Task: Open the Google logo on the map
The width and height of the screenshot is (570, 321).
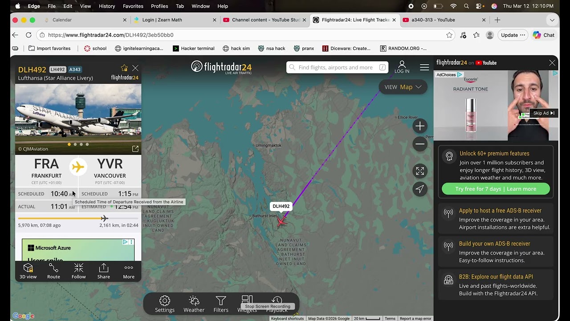Action: pyautogui.click(x=24, y=316)
